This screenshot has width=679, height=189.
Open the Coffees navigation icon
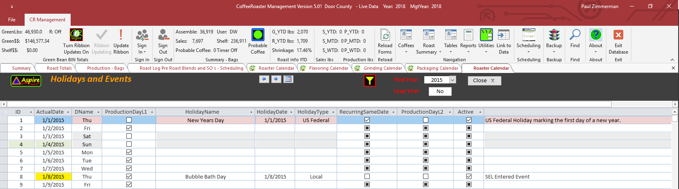(406, 35)
